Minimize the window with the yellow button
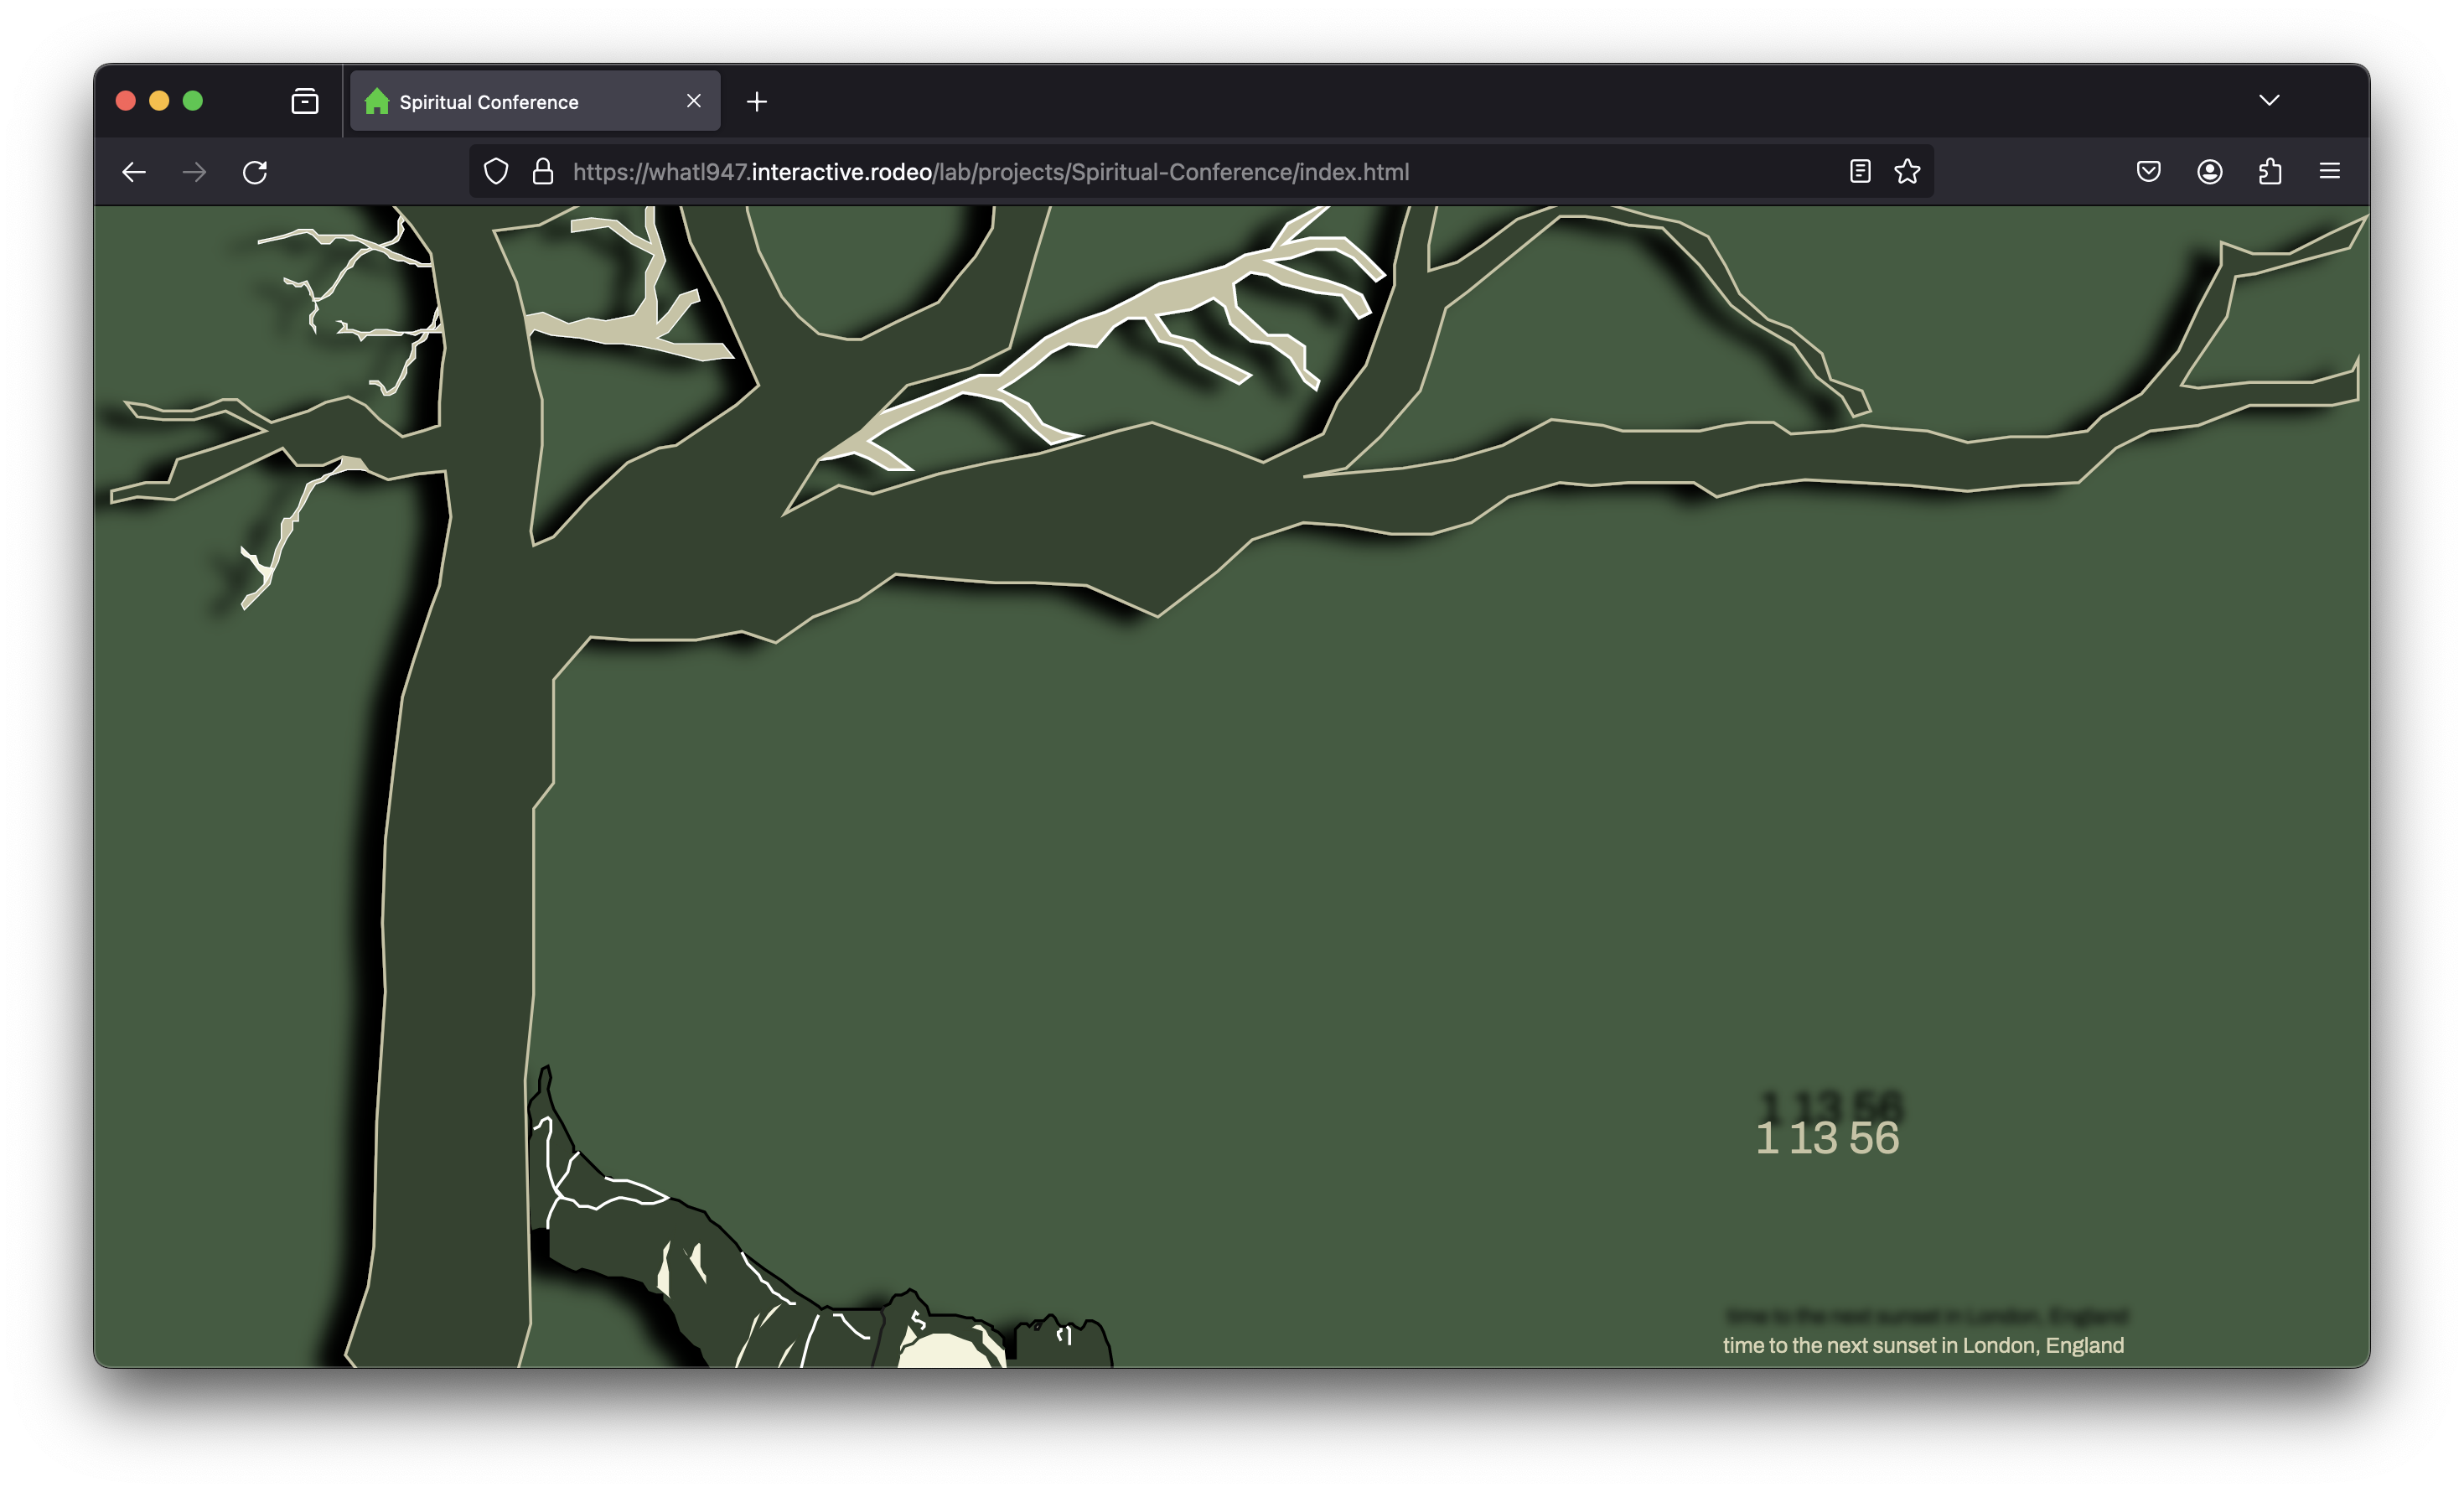 point(159,101)
